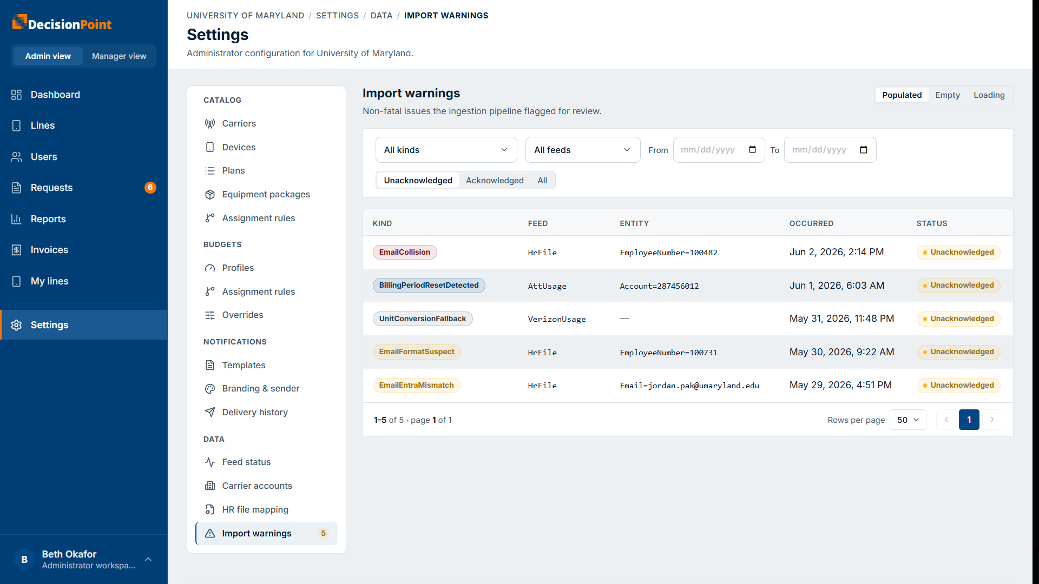Open My lines via its device icon
Image resolution: width=1039 pixels, height=584 pixels.
(x=16, y=281)
